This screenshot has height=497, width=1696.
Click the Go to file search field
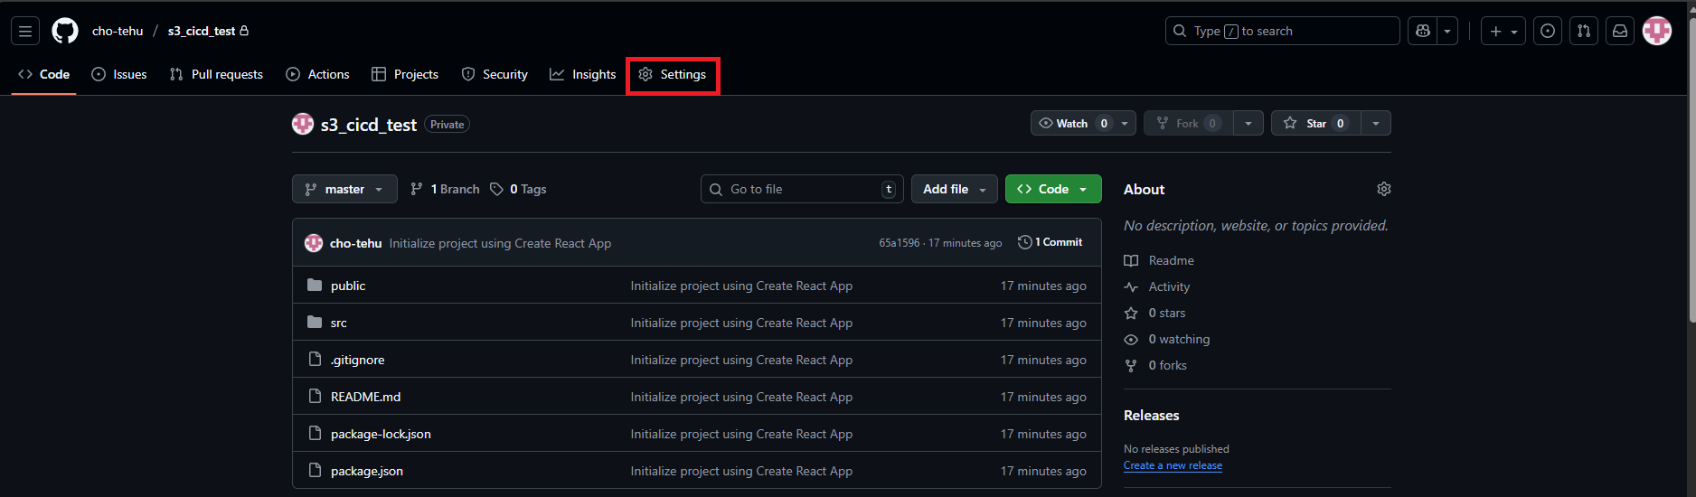point(802,189)
